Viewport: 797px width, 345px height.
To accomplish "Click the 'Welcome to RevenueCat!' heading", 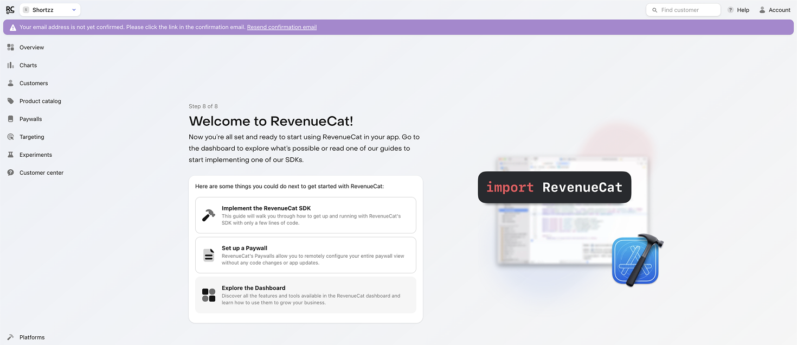I will pos(271,121).
